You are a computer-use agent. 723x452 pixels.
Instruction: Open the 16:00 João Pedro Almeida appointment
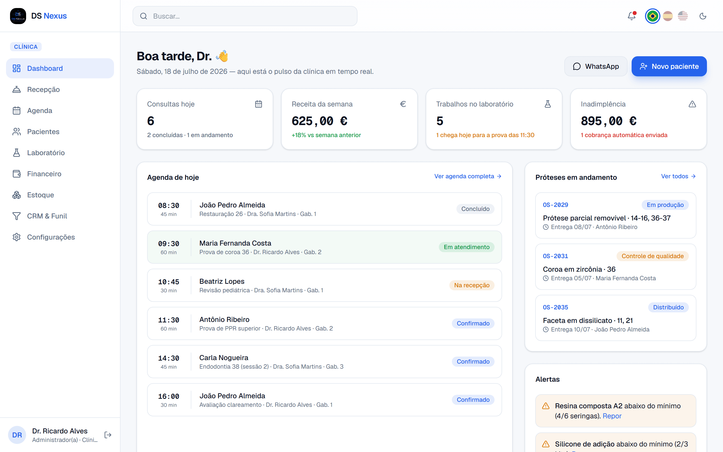[x=324, y=400]
